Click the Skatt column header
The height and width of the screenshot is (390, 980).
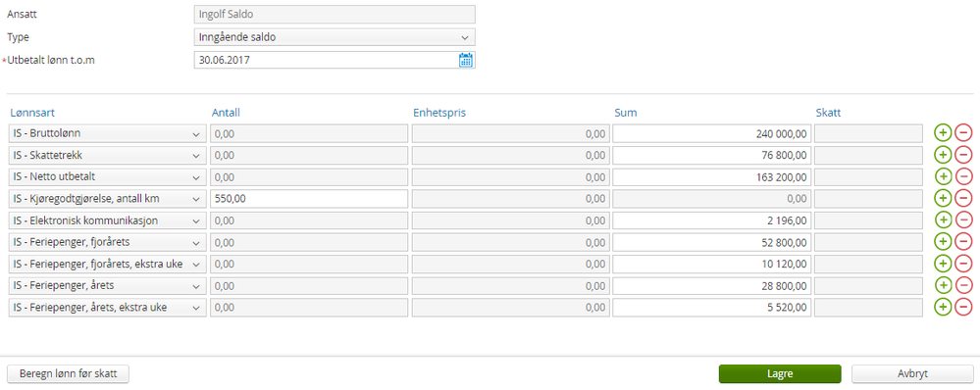point(828,113)
